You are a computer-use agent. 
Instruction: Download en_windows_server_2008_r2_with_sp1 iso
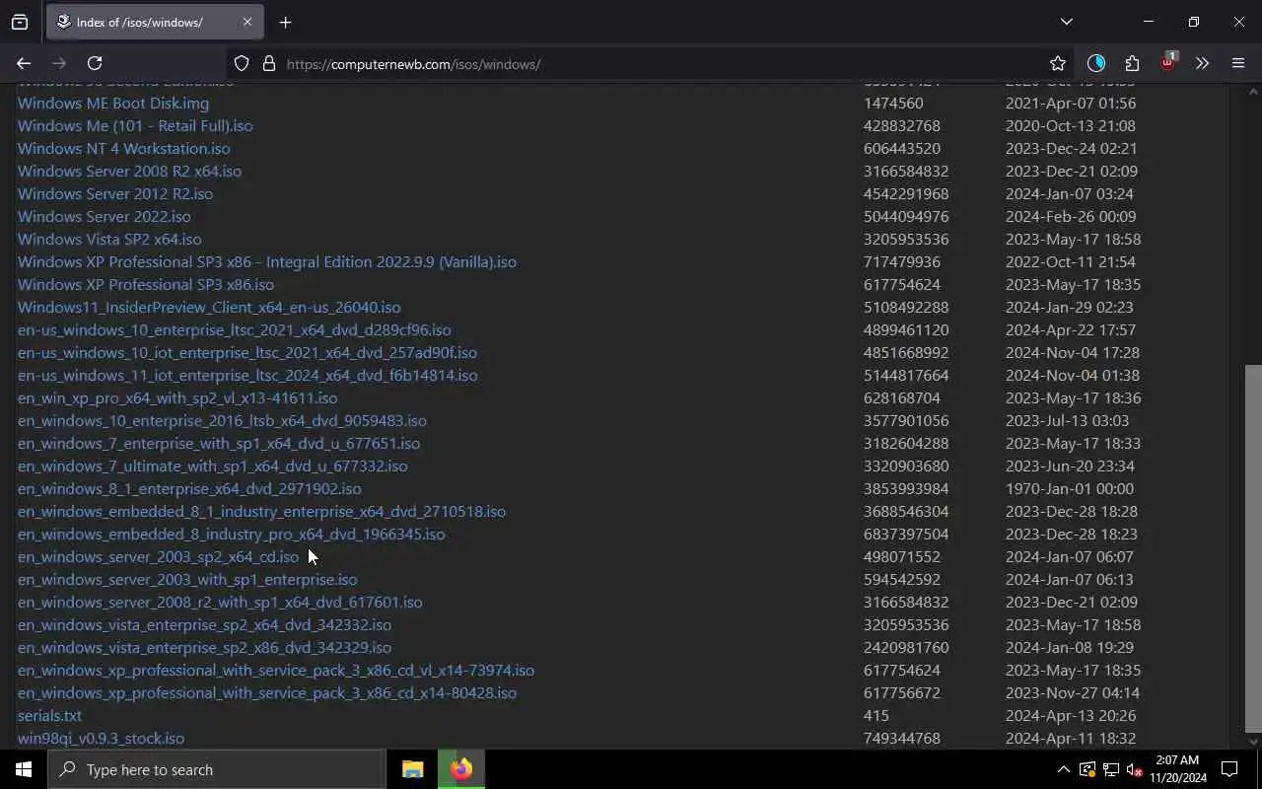220,602
